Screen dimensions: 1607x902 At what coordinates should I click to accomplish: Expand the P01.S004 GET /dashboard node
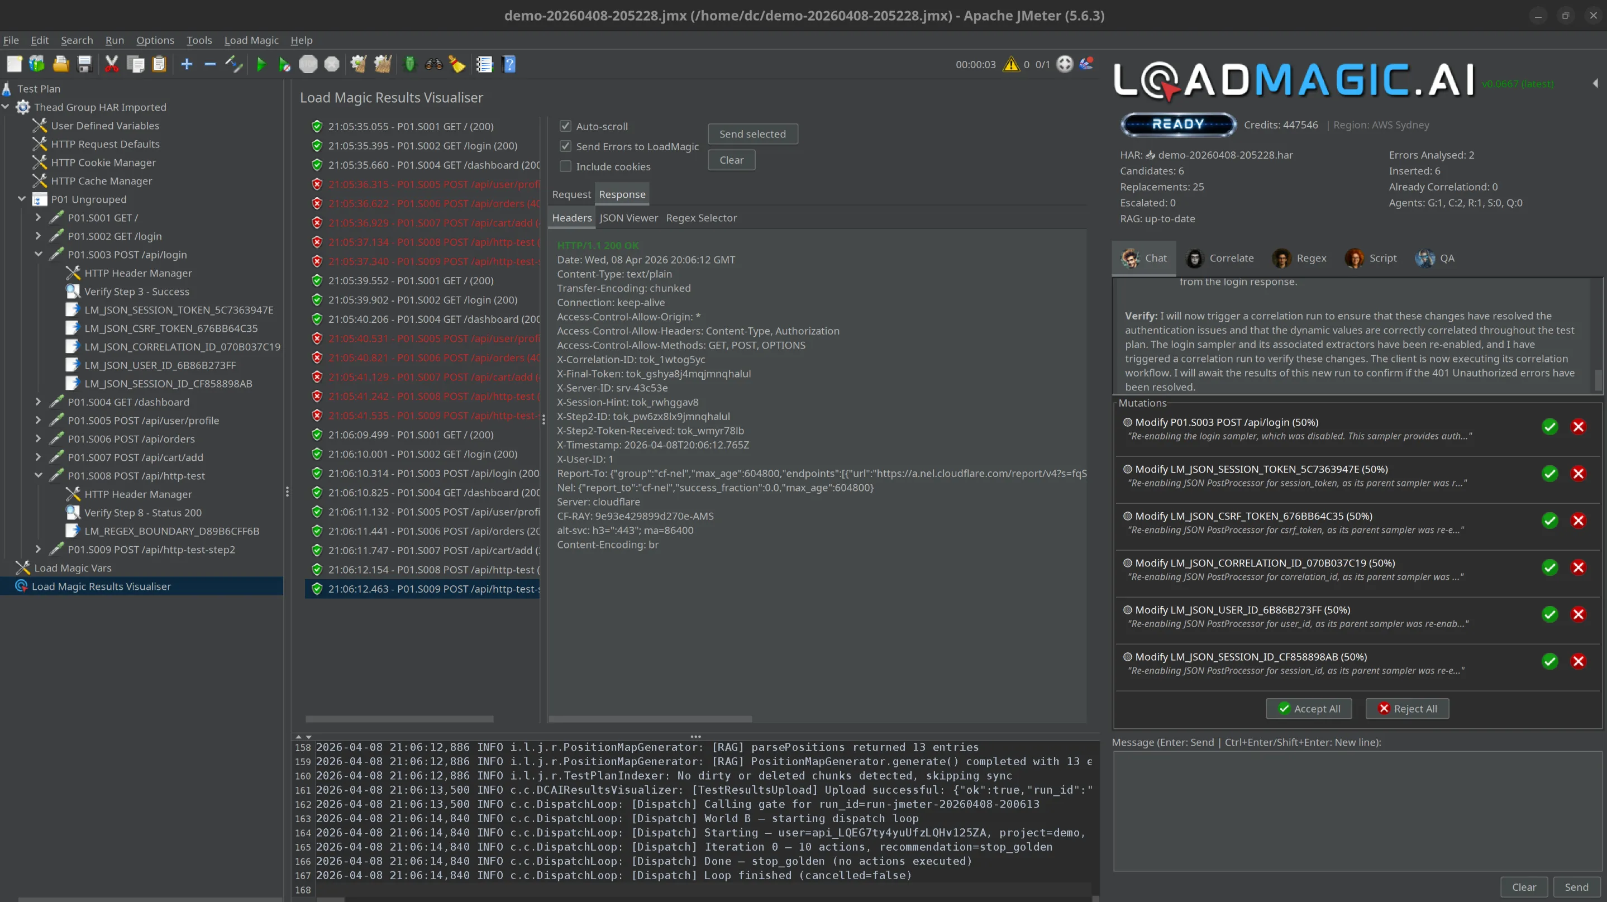point(38,402)
